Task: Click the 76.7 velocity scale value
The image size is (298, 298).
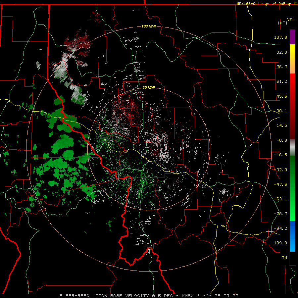Action: pyautogui.click(x=282, y=67)
